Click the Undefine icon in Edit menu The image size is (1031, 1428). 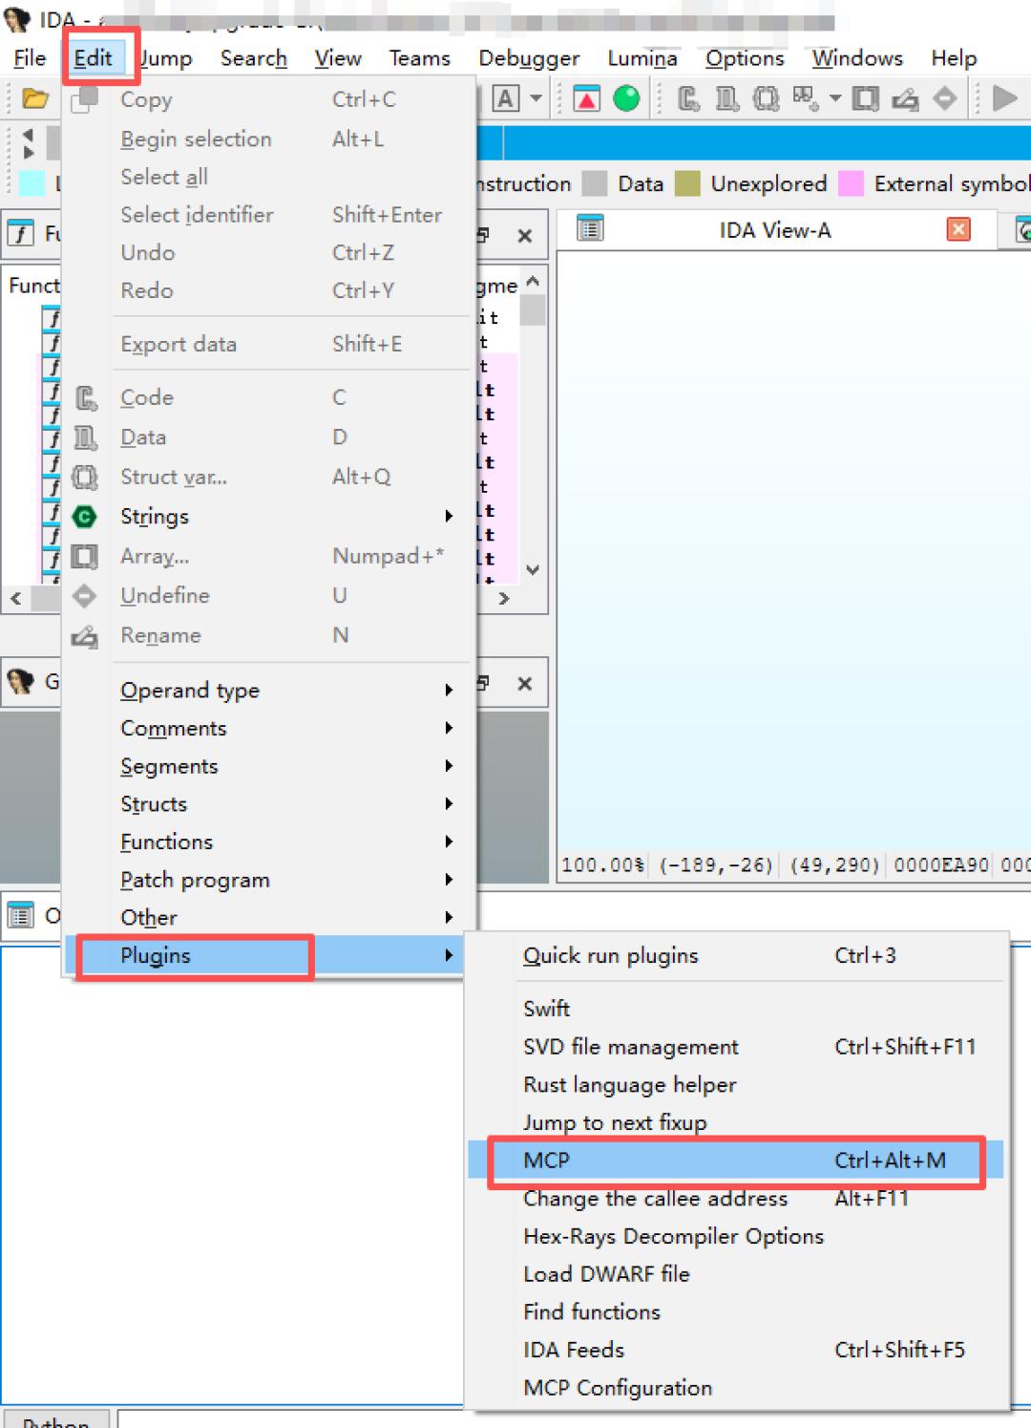[85, 596]
